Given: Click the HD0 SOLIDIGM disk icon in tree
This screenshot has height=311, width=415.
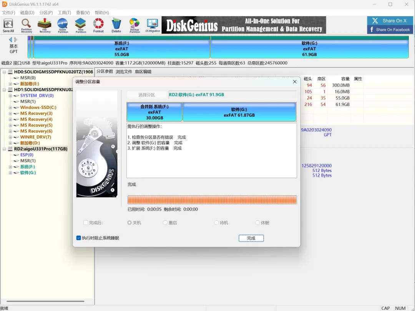Looking at the screenshot, I should (x=10, y=72).
